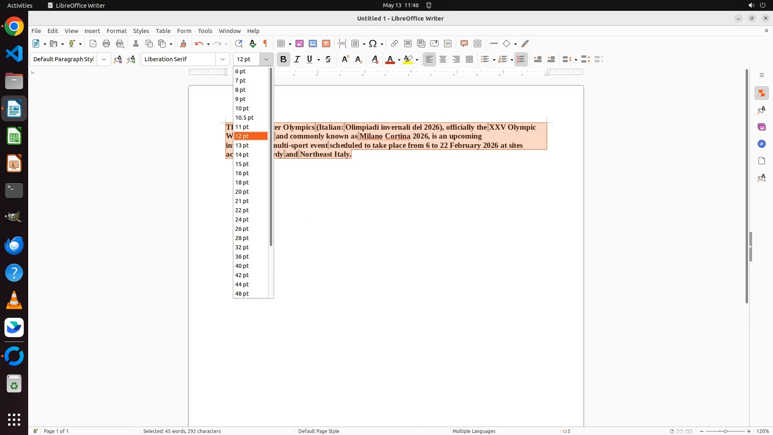Click Export as PDF icon

(x=93, y=43)
